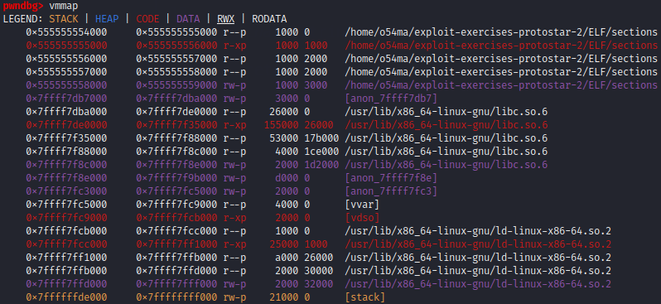Click the offset value 32000

(319, 284)
